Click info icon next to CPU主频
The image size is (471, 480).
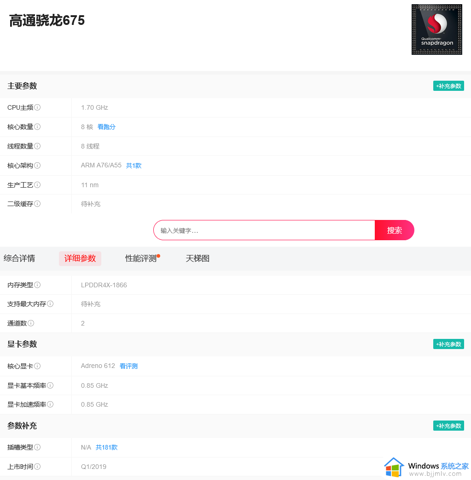[37, 107]
